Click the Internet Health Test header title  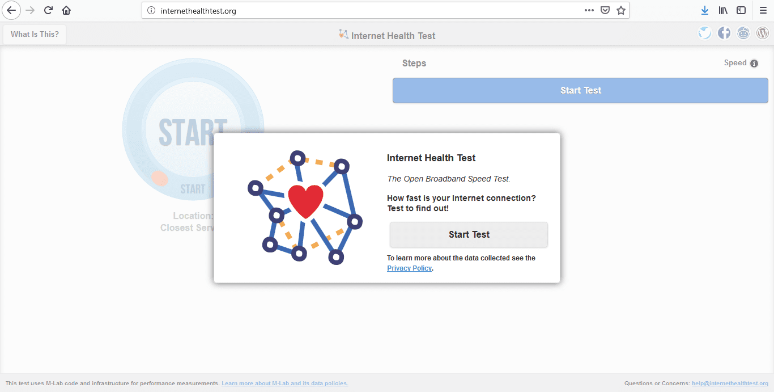[393, 36]
